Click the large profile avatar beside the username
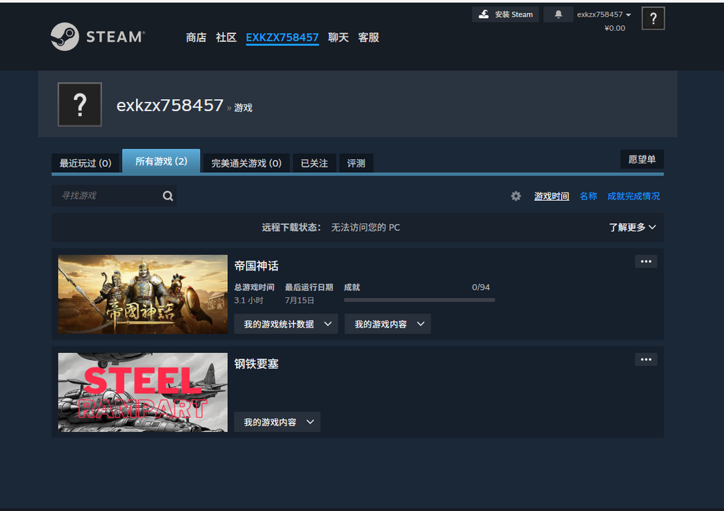The image size is (724, 511). (x=80, y=104)
